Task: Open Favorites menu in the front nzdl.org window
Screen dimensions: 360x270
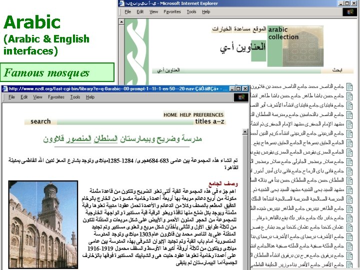Action: (x=56, y=97)
